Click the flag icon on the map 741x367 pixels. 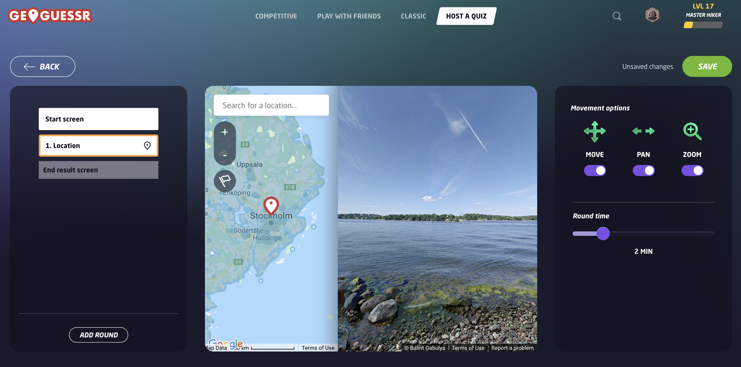(x=225, y=181)
